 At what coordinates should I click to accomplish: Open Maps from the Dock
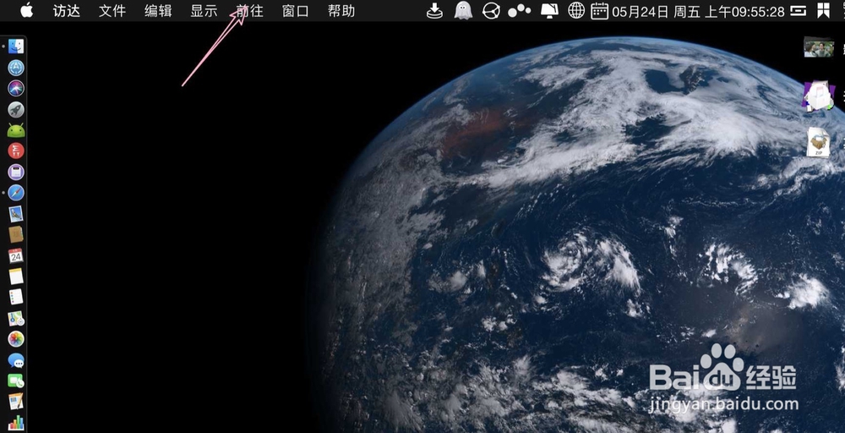click(16, 318)
